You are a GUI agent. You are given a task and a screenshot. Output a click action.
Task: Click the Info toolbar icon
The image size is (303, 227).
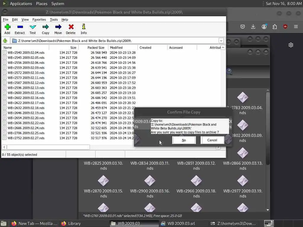84,29
